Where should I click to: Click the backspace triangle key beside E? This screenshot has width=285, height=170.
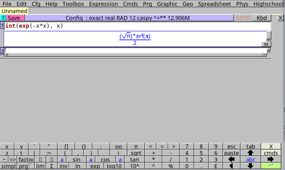[x=231, y=166]
